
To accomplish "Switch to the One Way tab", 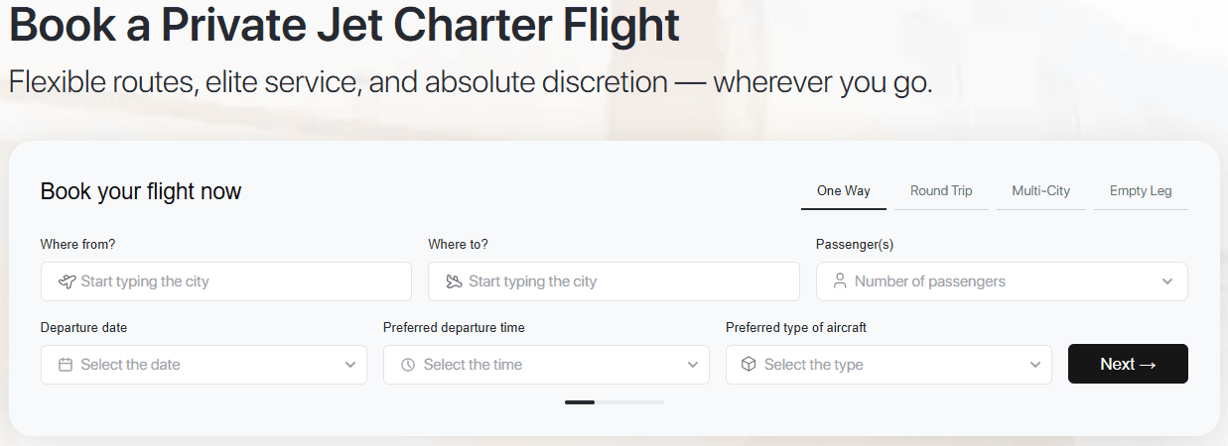I will [x=843, y=191].
